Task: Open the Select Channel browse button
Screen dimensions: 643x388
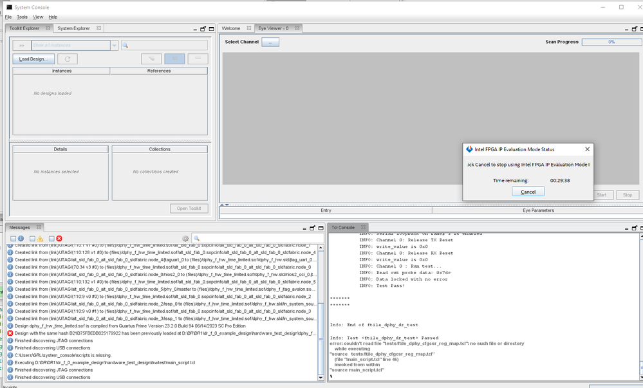Action: click(x=270, y=42)
